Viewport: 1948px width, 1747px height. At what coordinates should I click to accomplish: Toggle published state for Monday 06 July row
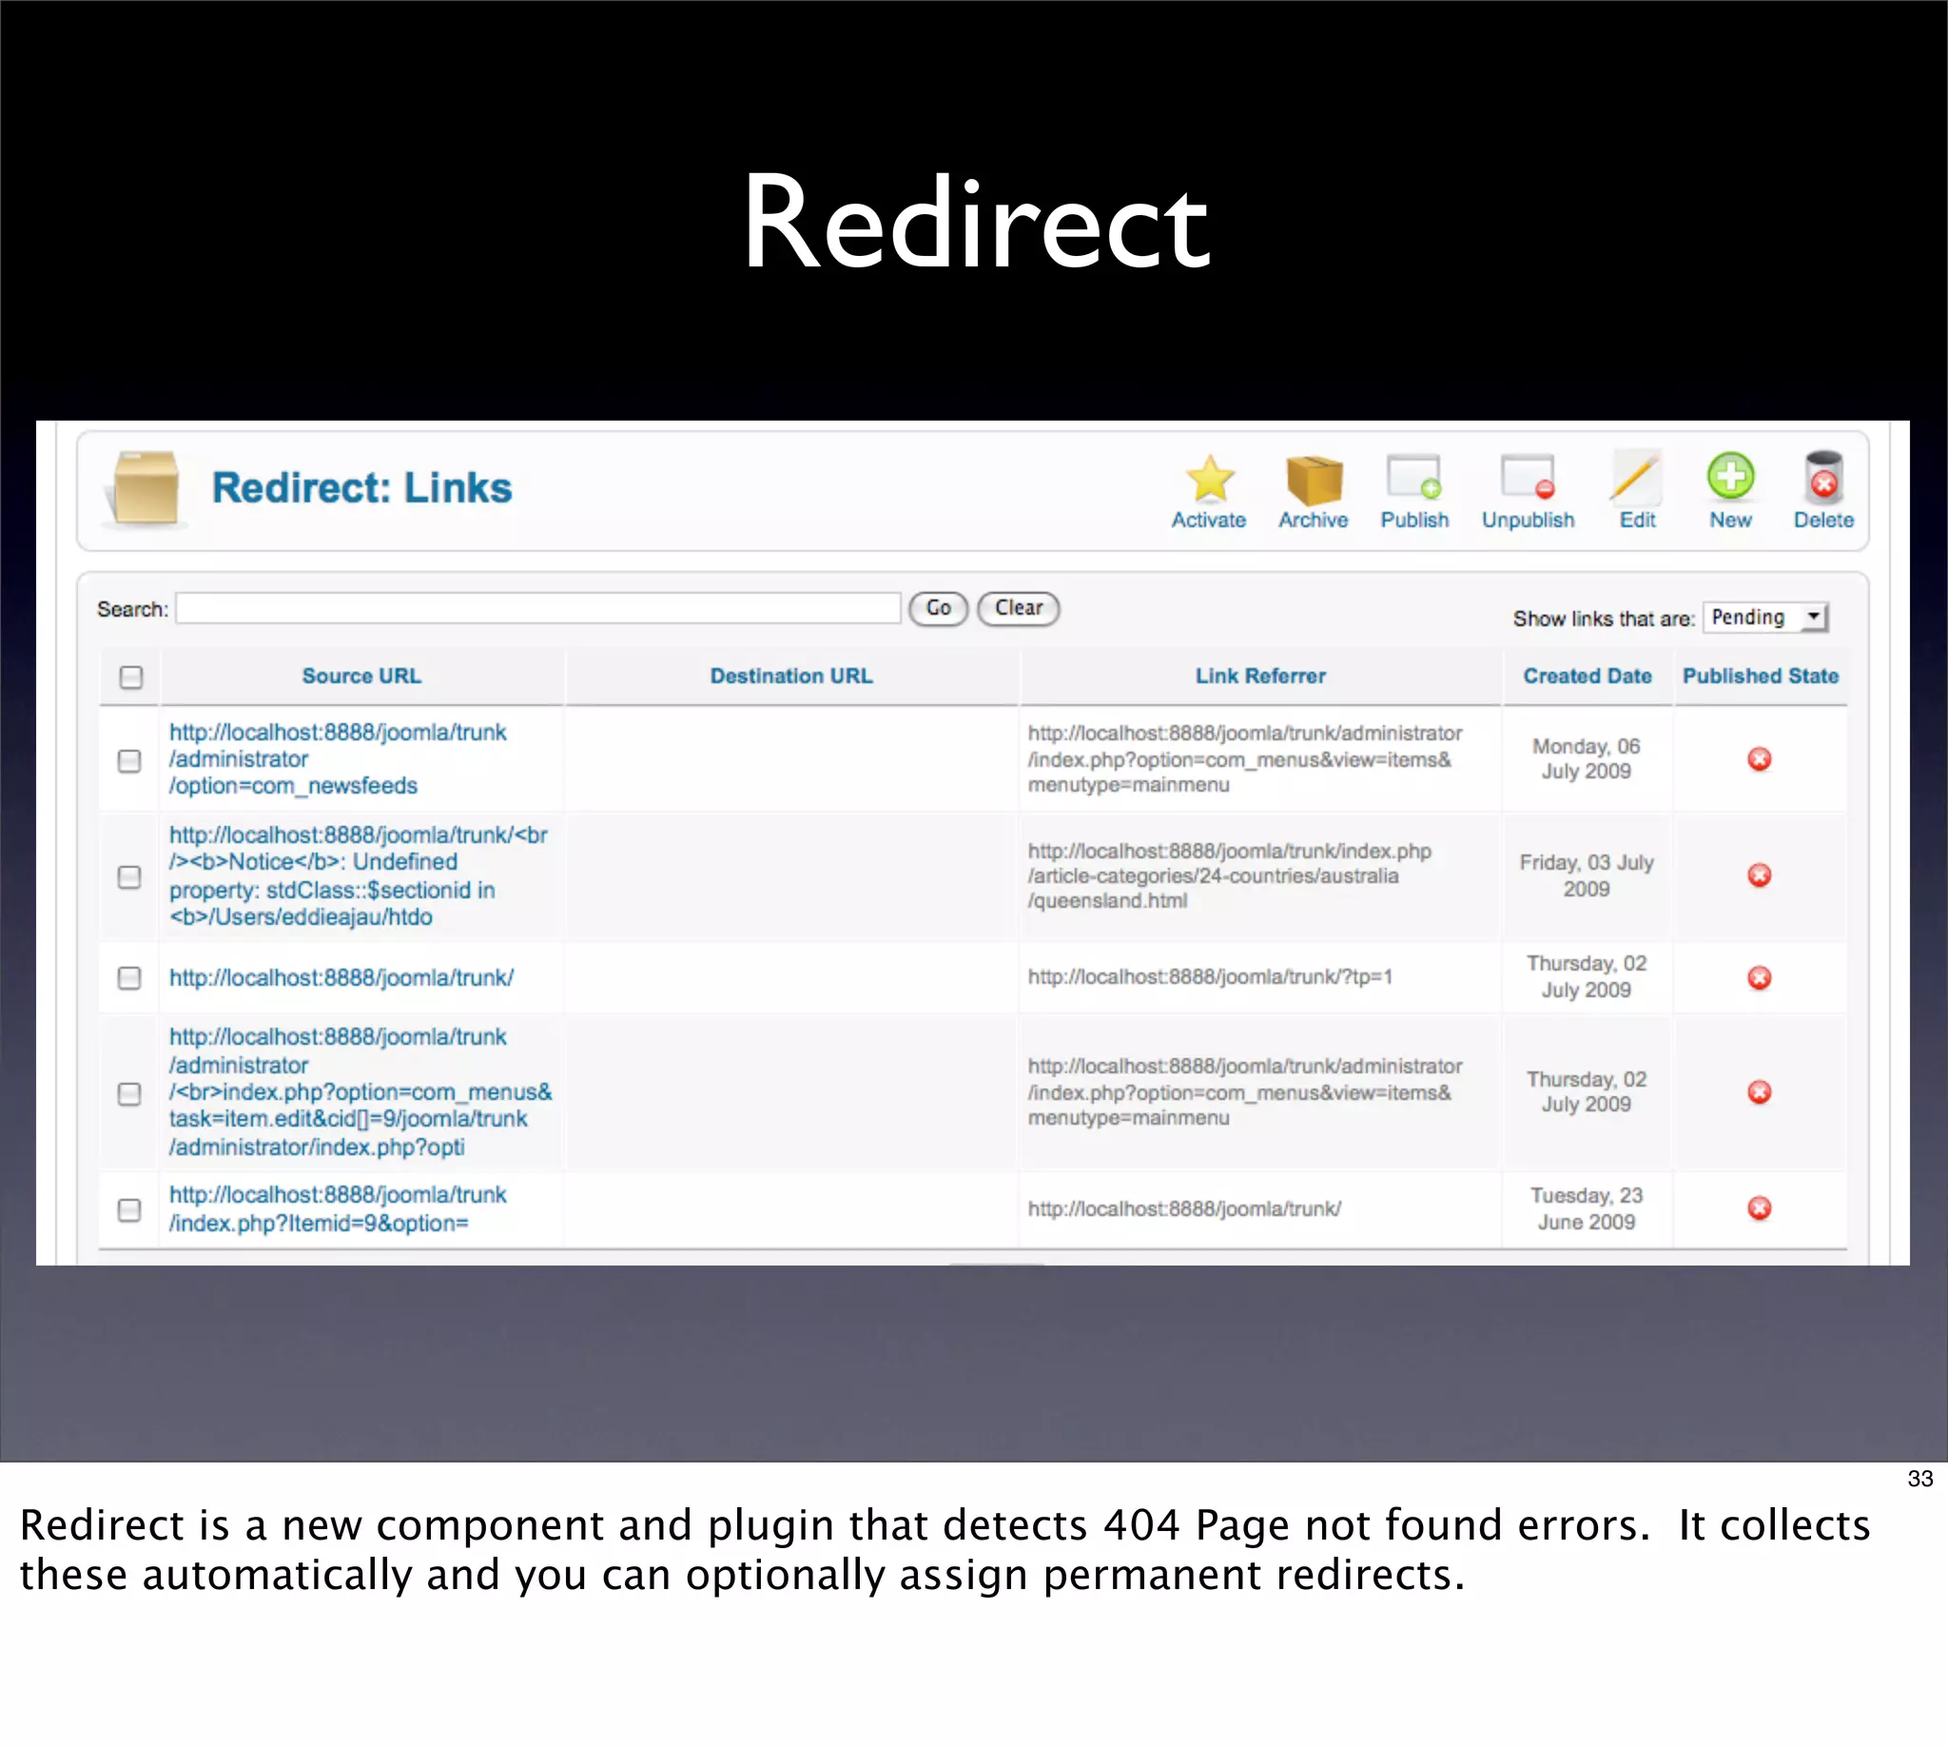point(1759,759)
